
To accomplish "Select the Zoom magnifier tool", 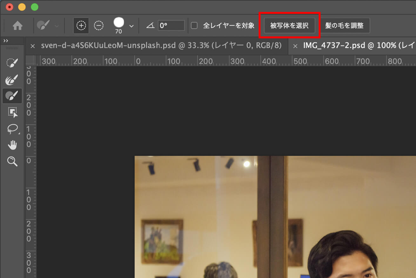I will pyautogui.click(x=12, y=161).
